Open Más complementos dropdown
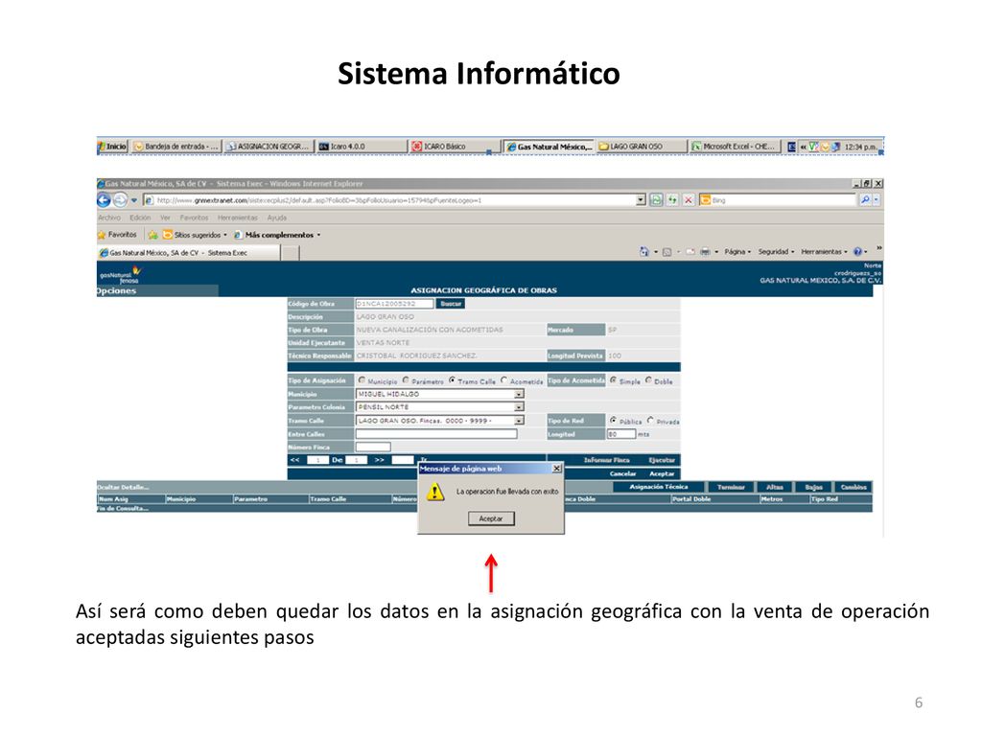This screenshot has width=982, height=736. pyautogui.click(x=277, y=235)
